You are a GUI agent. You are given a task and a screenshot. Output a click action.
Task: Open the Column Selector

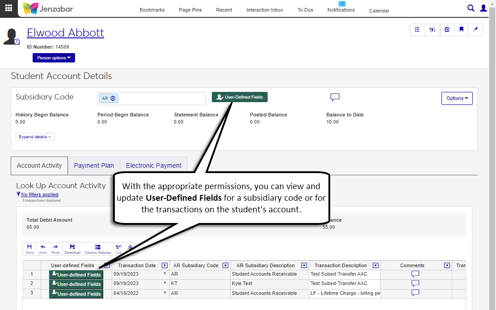tap(98, 249)
